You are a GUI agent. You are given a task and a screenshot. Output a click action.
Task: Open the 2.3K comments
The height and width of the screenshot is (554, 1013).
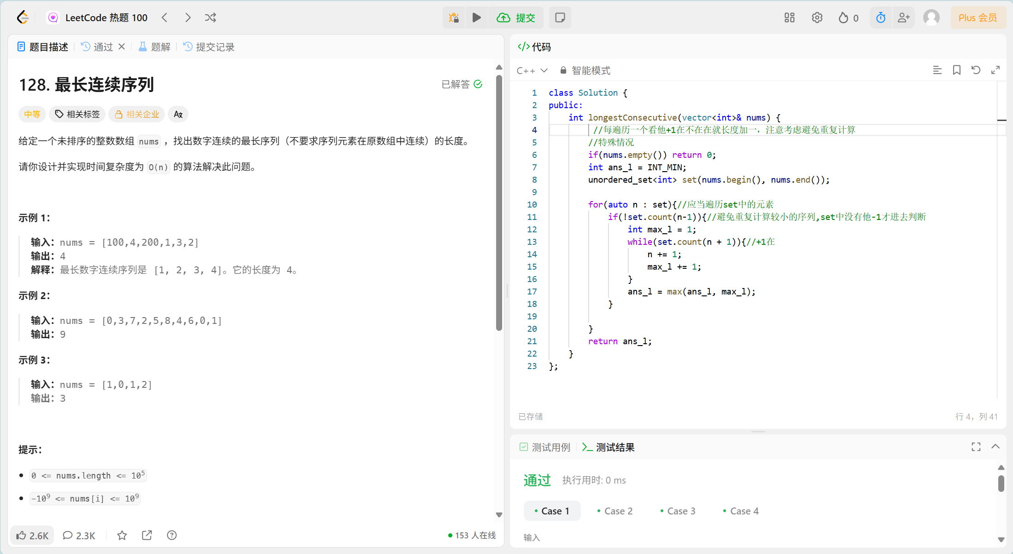tap(79, 535)
